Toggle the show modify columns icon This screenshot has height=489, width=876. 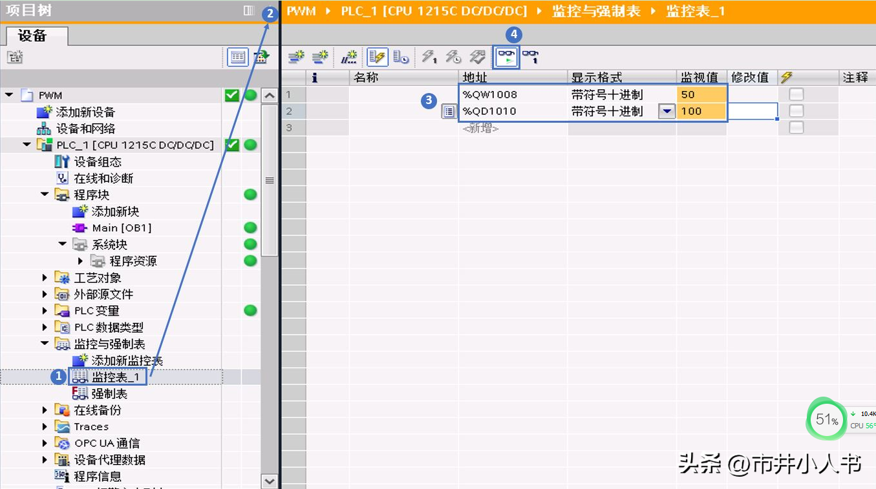tap(376, 57)
